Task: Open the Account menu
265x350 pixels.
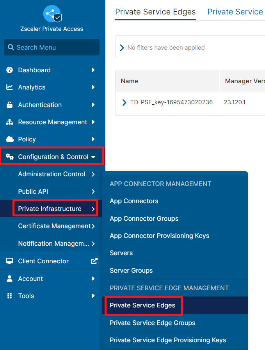Action: pos(52,279)
